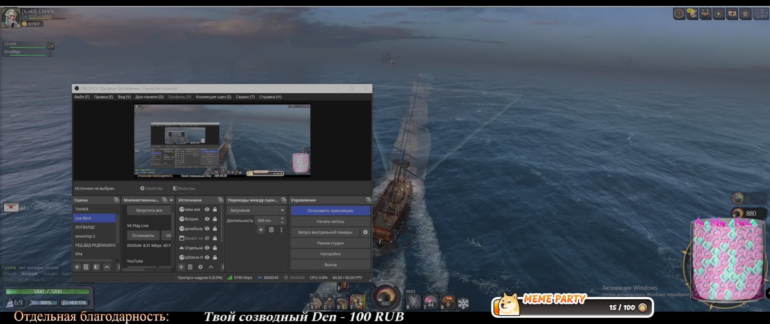Delete selected scene with trash icon

tap(86, 267)
